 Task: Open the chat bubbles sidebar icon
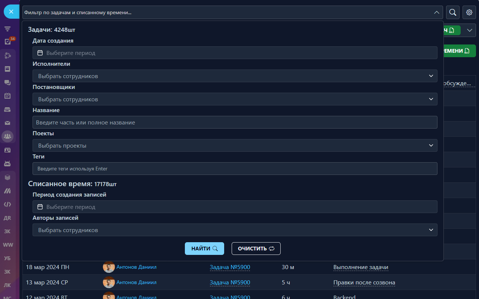[x=7, y=83]
